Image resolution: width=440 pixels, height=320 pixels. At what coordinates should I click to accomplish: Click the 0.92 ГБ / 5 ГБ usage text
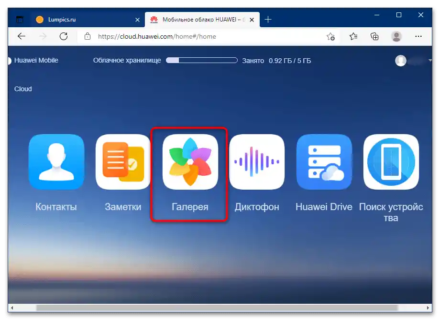(x=290, y=61)
